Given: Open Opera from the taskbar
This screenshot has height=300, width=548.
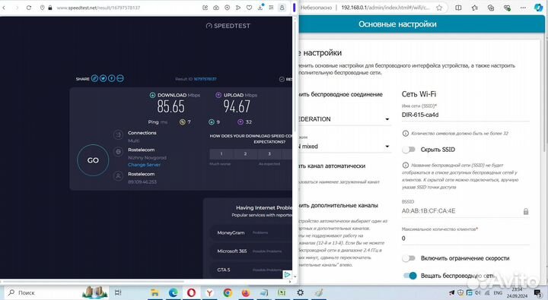Looking at the screenshot, I should pos(191,292).
